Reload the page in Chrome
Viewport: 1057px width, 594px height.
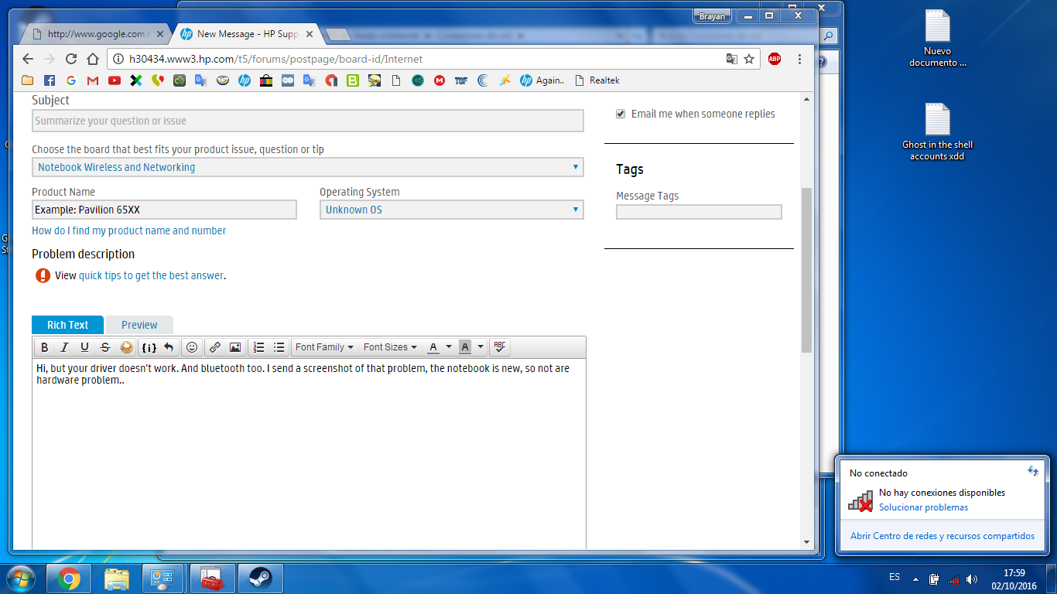71,59
